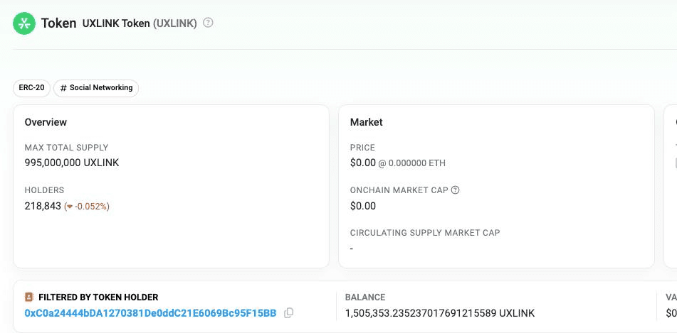
Task: Click the 995,000,000 UXLINK max supply value
Action: 72,163
